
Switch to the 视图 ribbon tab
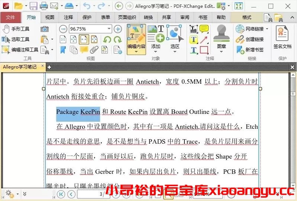click(x=50, y=17)
